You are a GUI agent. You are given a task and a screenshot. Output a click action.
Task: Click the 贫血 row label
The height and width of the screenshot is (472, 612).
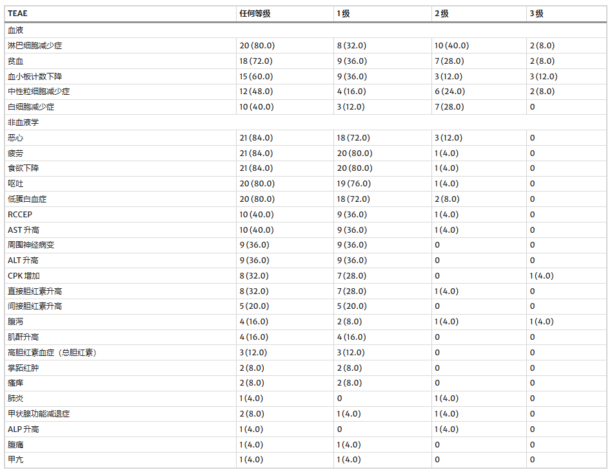(x=16, y=61)
